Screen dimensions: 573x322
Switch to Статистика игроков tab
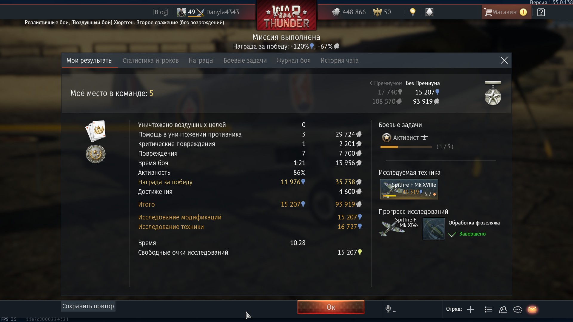click(151, 61)
